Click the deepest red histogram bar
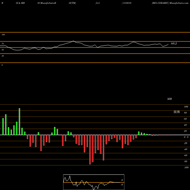 tap(90, 150)
